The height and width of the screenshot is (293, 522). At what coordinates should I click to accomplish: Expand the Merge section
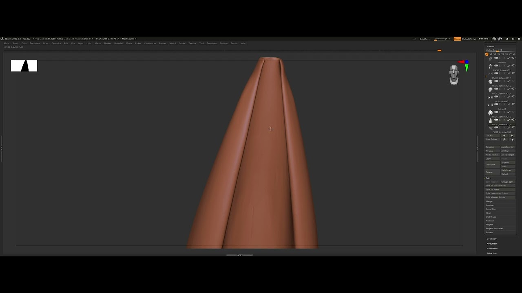489,201
